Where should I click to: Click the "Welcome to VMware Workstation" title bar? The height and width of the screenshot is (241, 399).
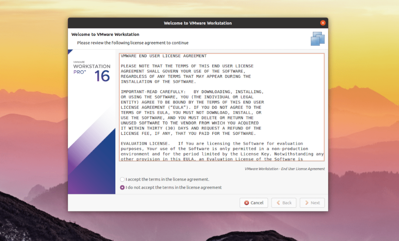(x=198, y=23)
